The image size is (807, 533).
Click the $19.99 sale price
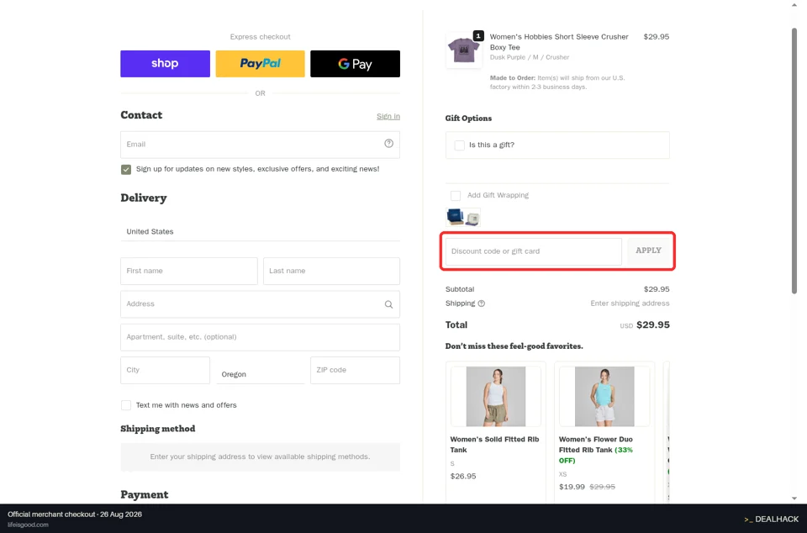point(572,487)
